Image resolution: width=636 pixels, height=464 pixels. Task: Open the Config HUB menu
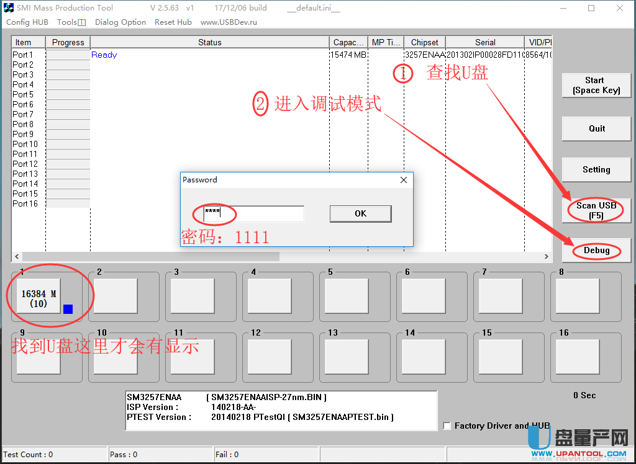[x=27, y=22]
